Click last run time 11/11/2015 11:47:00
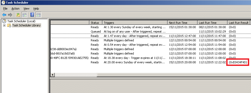 212,36
